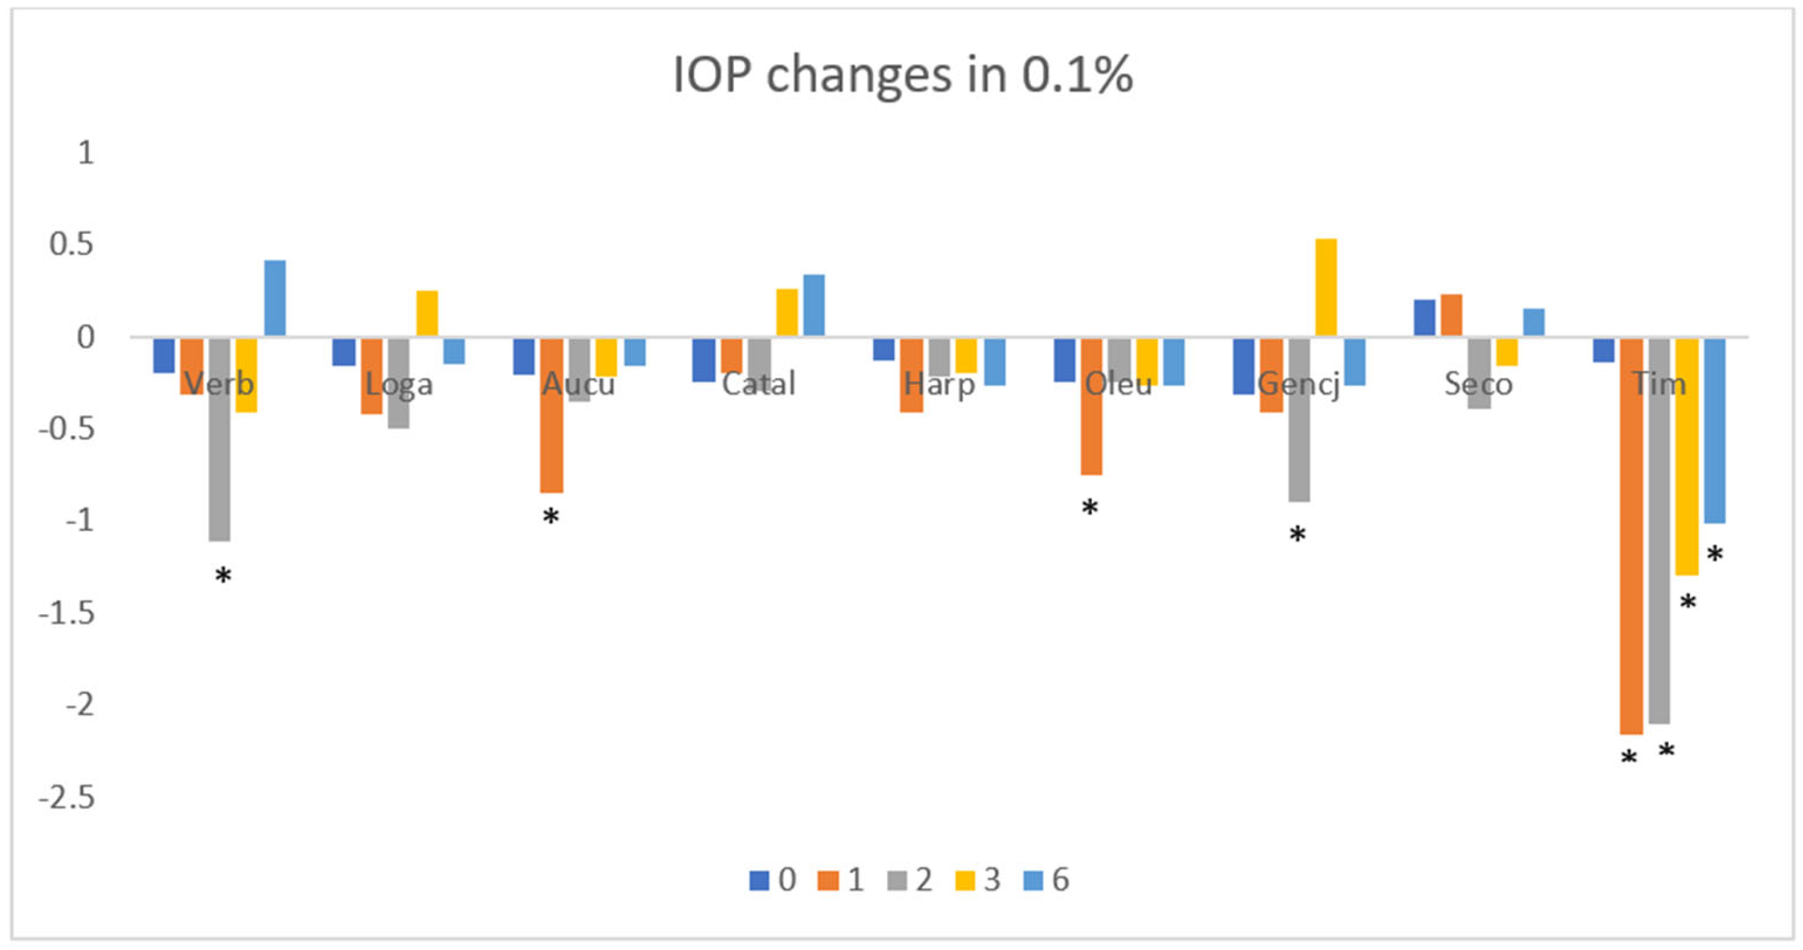
Task: Click the light blue positive bar in Verb
Action: click(275, 298)
